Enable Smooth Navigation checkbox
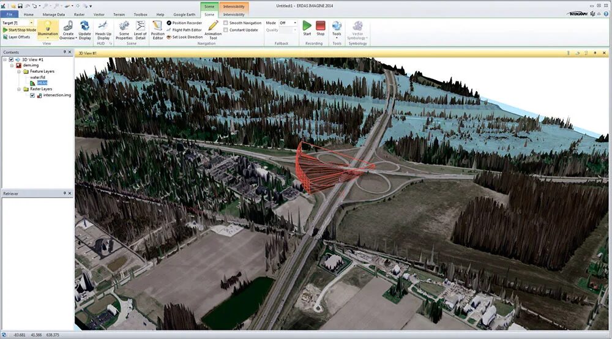This screenshot has width=612, height=339. 226,23
